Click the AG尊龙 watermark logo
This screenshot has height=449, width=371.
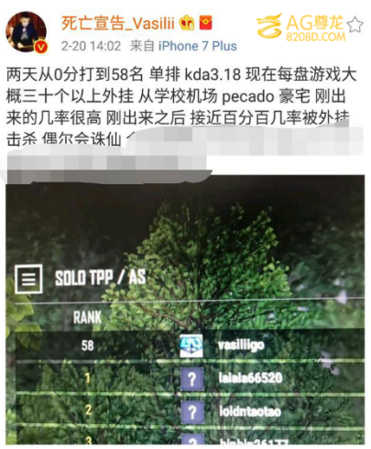click(301, 27)
